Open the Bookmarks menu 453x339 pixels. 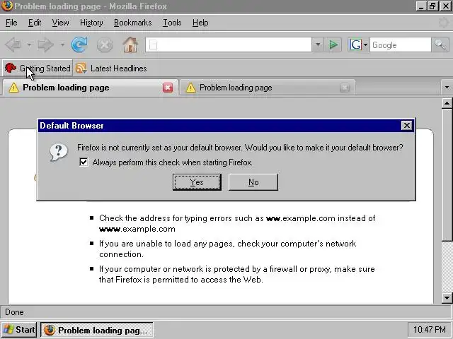132,23
